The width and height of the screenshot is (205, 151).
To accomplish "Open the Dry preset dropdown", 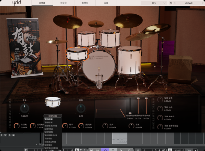I will pyautogui.click(x=154, y=3).
